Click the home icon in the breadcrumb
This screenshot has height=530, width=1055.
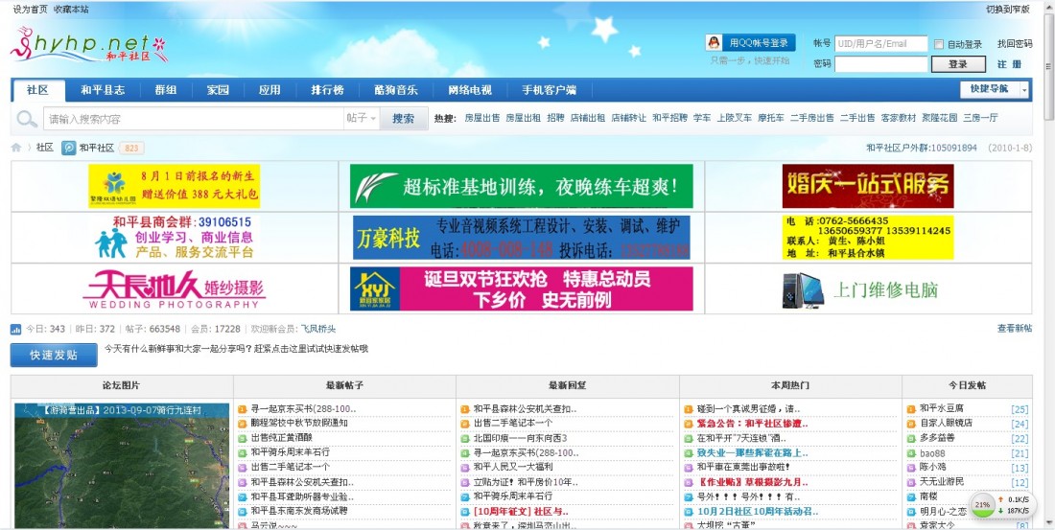(16, 148)
